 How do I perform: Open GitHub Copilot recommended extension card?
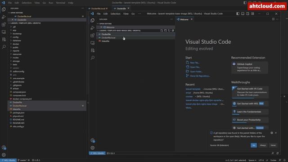coord(250,67)
